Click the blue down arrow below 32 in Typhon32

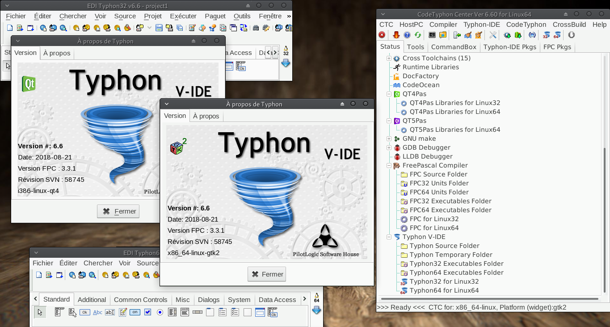(286, 63)
